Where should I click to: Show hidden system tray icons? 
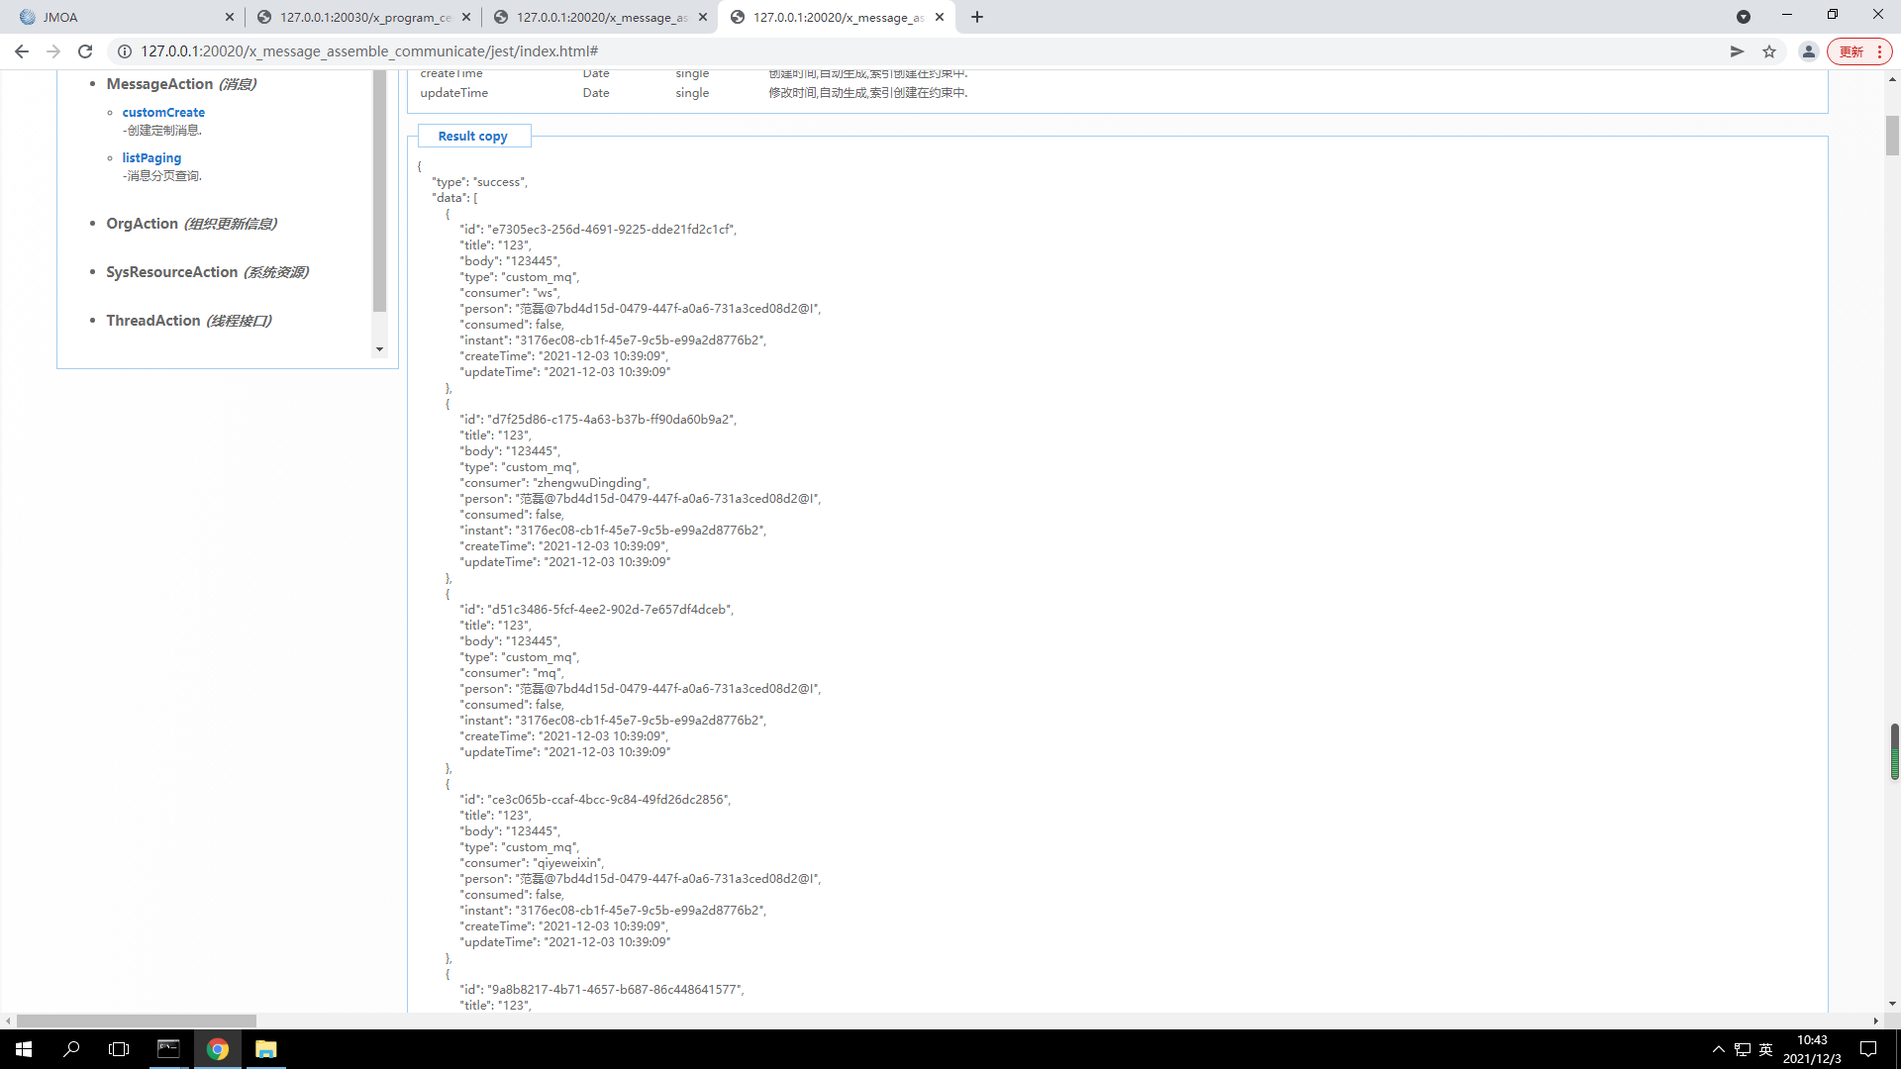[1718, 1049]
